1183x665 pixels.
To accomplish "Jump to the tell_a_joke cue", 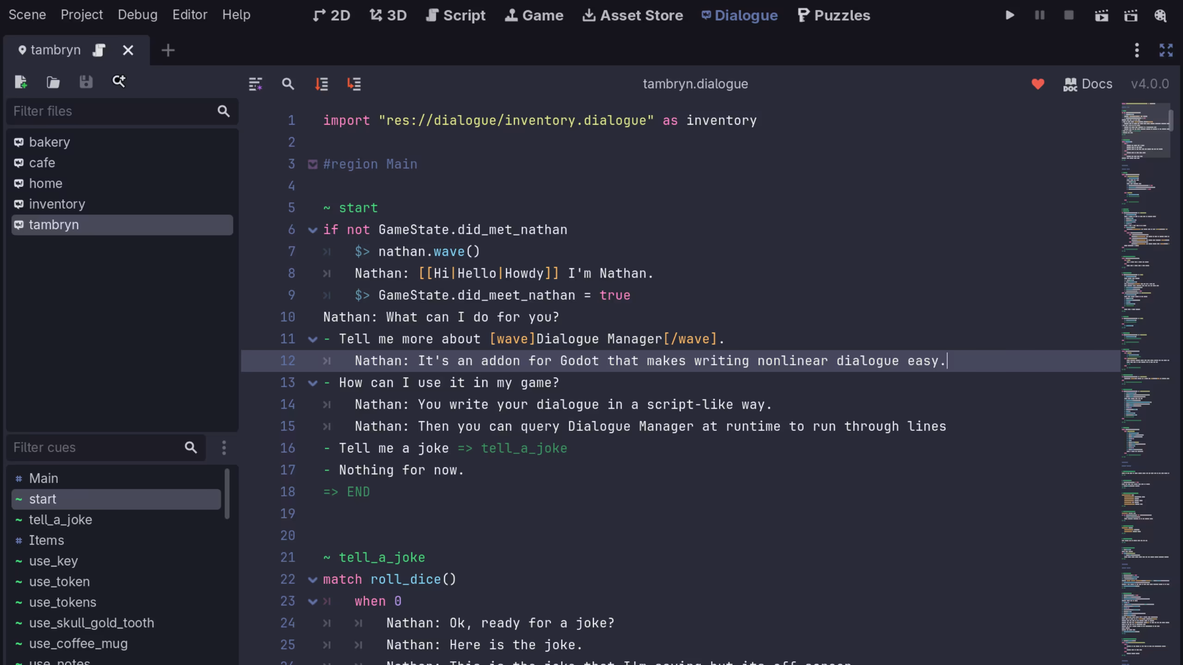I will (x=116, y=520).
